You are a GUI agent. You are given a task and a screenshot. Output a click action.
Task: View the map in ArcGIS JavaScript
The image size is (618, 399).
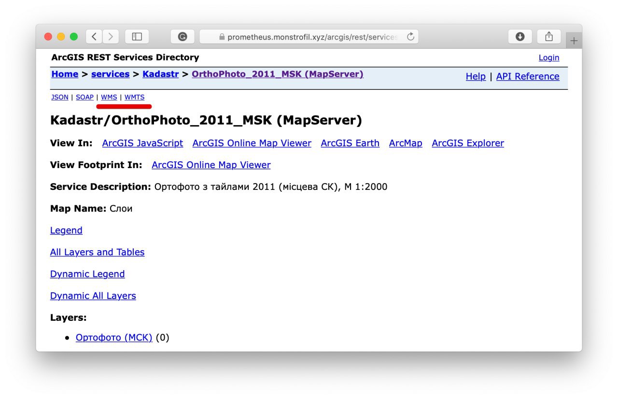(x=142, y=143)
